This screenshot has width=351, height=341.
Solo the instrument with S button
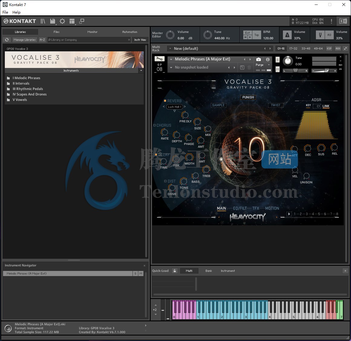(277, 60)
